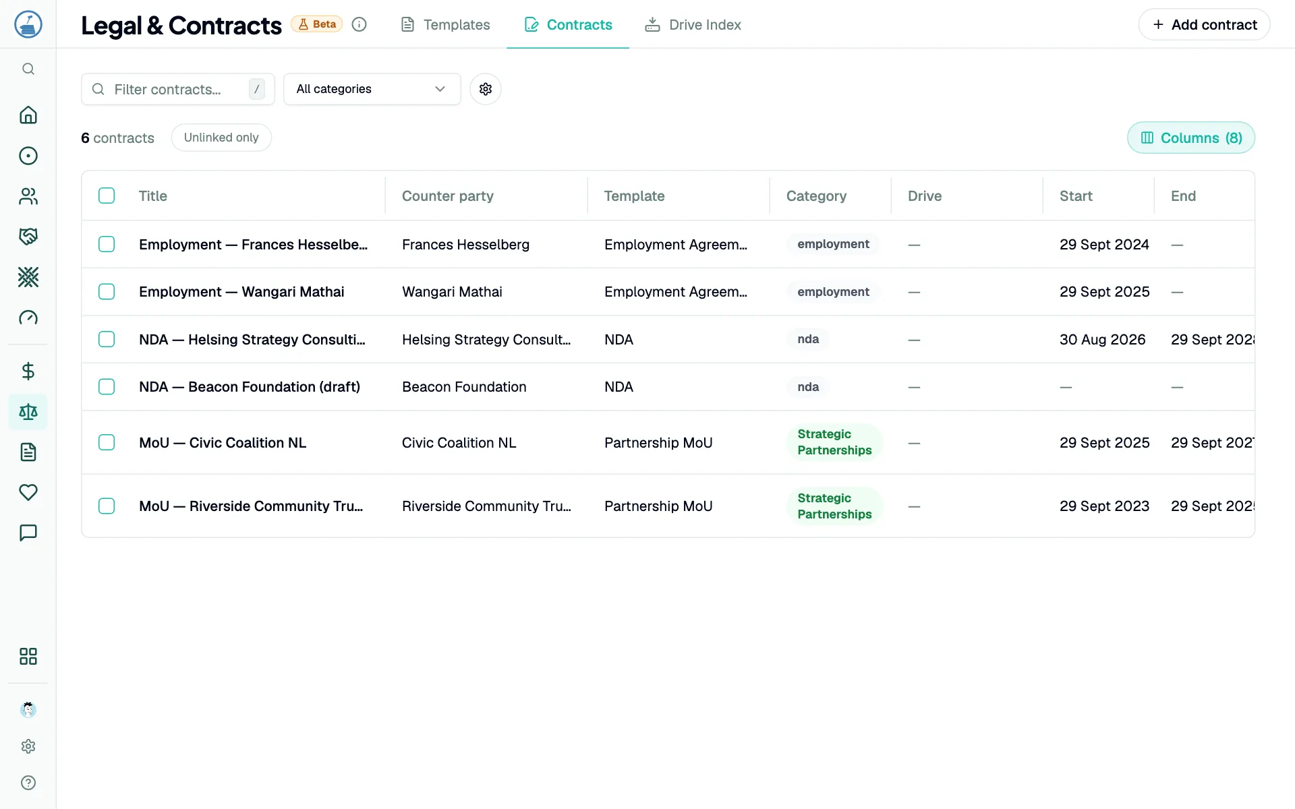Open filter settings gear beside categories
This screenshot has height=809, width=1295.
coord(486,89)
